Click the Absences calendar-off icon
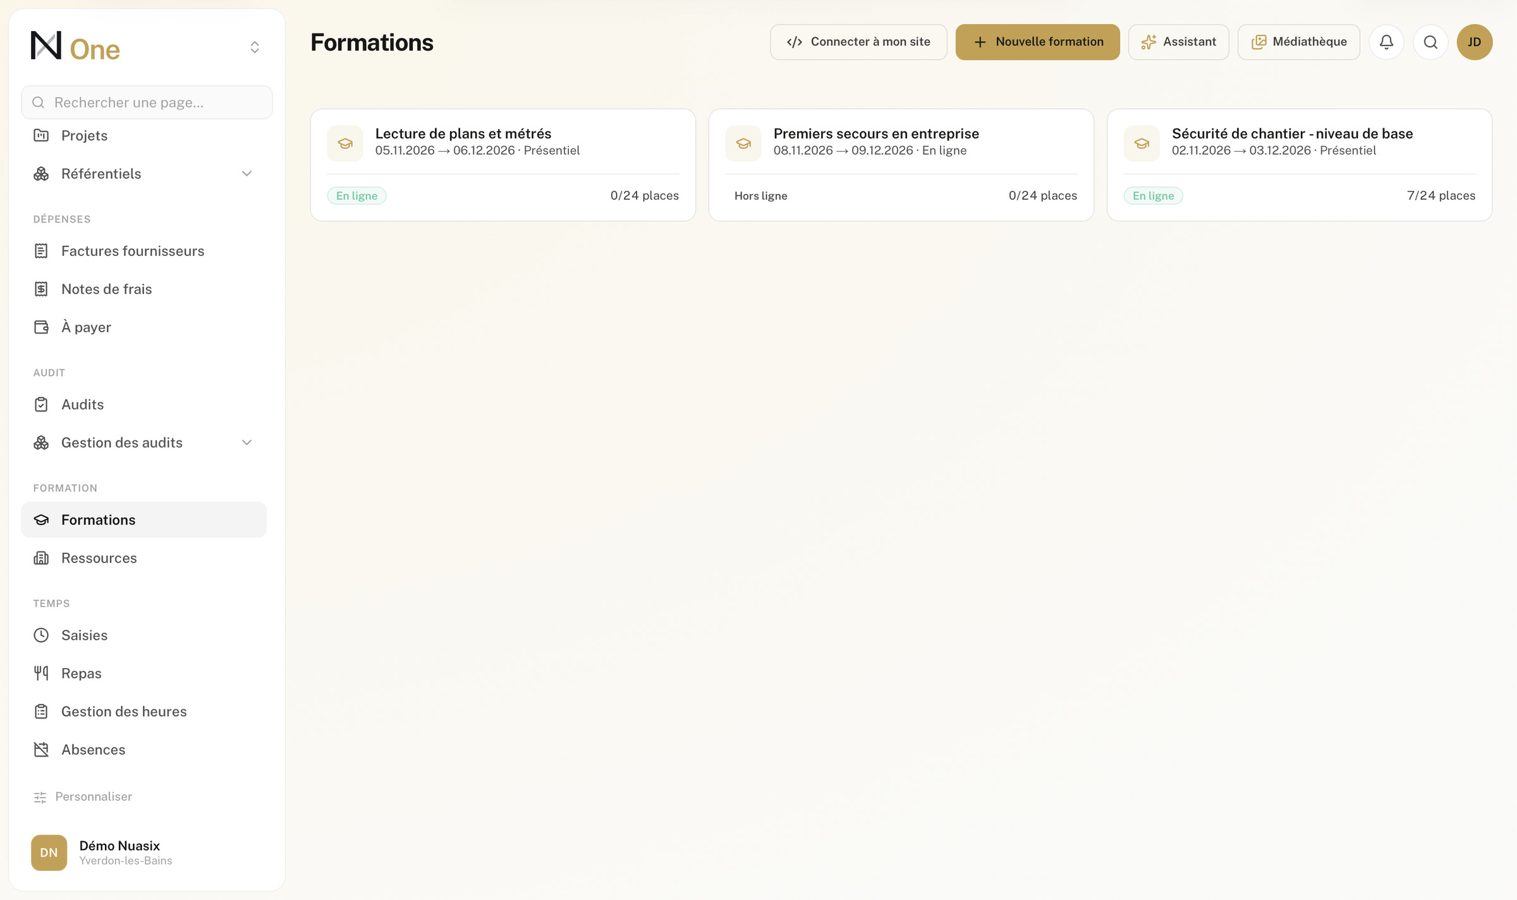This screenshot has width=1517, height=900. (41, 750)
